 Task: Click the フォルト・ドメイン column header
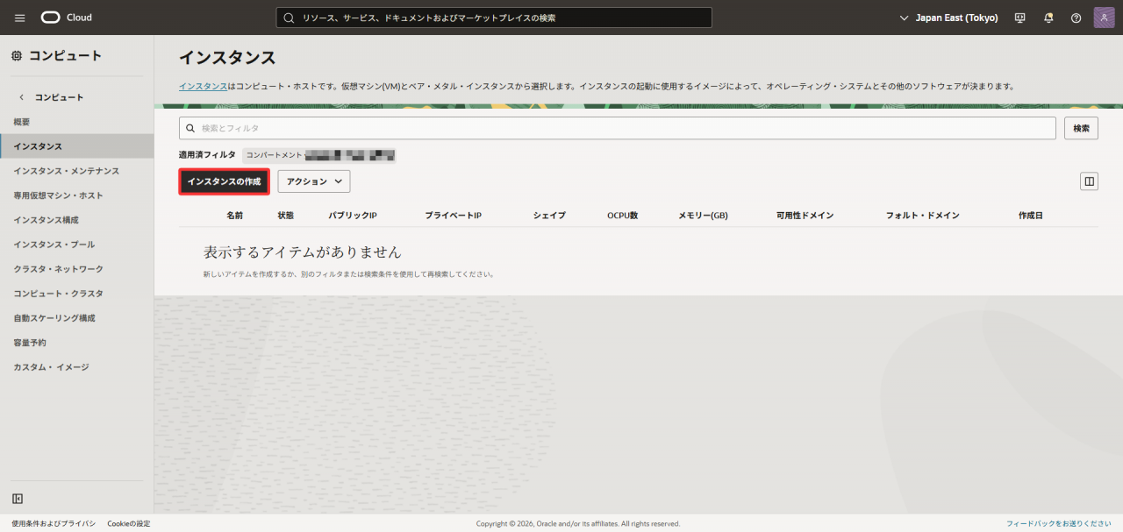[922, 216]
